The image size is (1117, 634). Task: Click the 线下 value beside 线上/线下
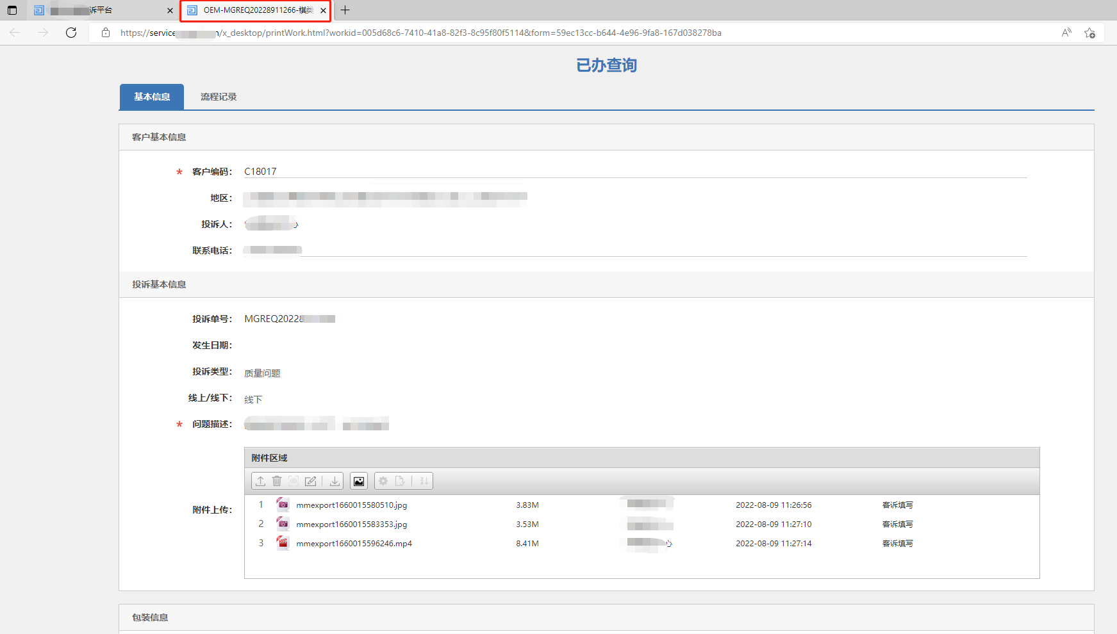click(253, 400)
